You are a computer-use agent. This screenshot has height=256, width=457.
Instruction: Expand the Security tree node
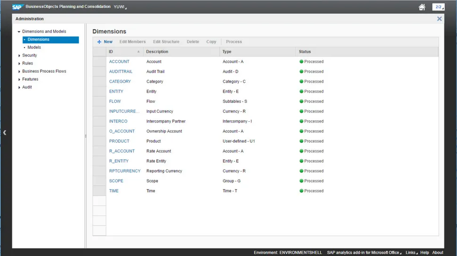click(19, 55)
